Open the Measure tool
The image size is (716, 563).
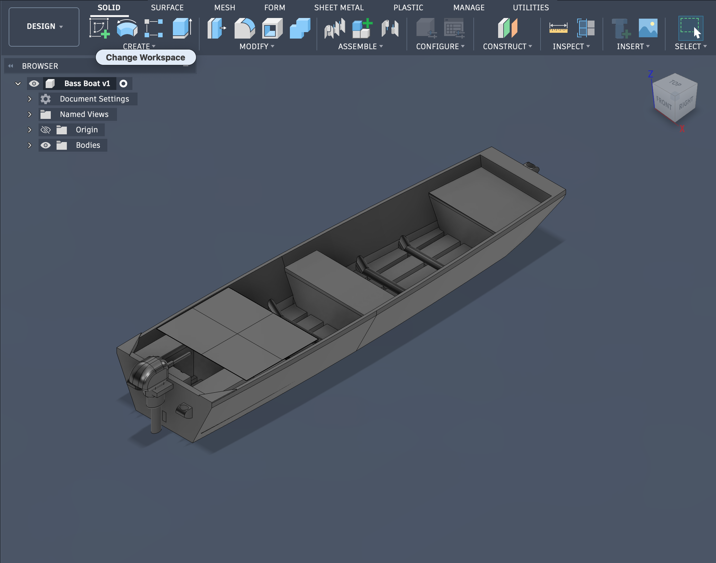(x=558, y=28)
